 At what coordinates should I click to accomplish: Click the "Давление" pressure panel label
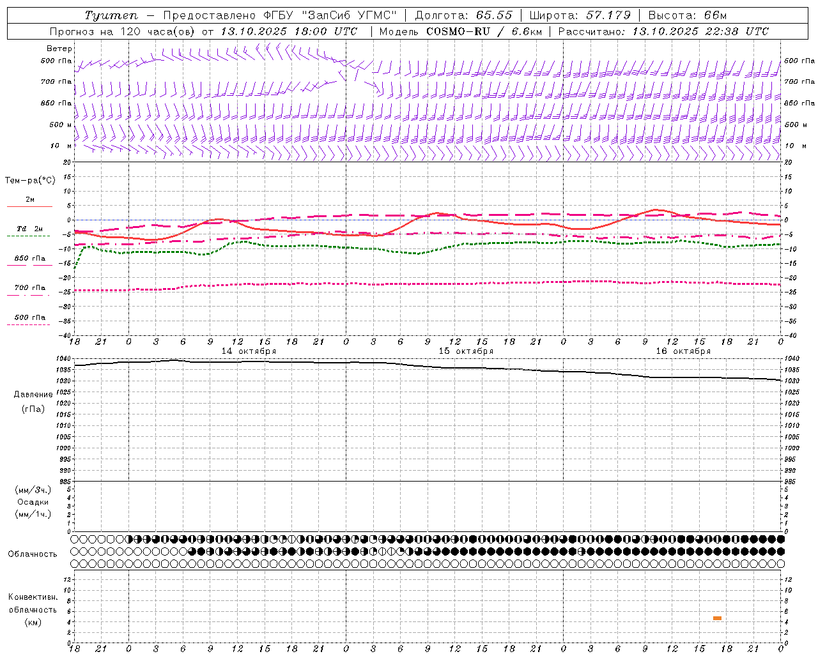click(33, 395)
